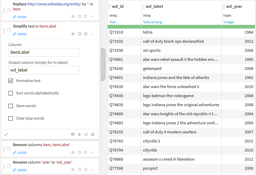Enable Sort words alphabetically
Viewport: 256px width, 175px height.
pos(11,93)
